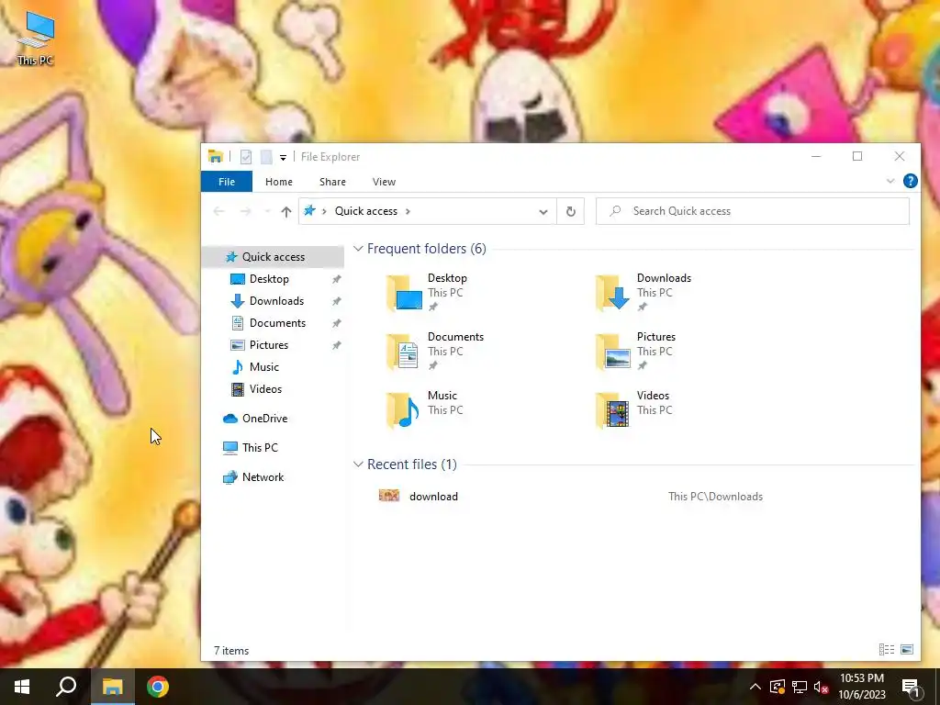Image resolution: width=940 pixels, height=705 pixels.
Task: Switch to Details view layout icon
Action: point(887,649)
